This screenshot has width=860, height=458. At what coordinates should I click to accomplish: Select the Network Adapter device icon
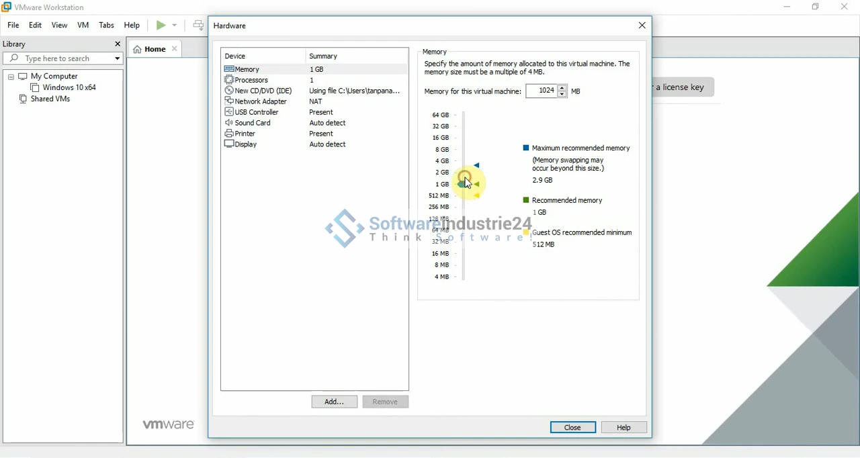[229, 101]
